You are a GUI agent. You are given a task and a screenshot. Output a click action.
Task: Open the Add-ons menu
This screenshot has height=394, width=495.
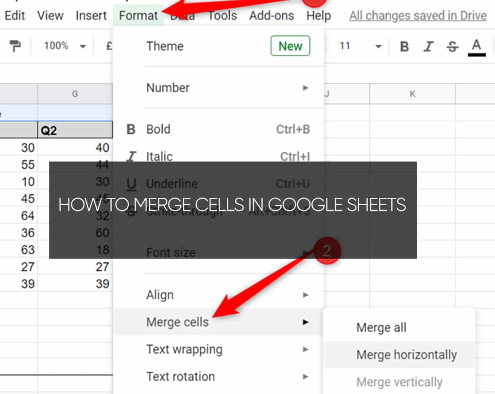tap(272, 16)
